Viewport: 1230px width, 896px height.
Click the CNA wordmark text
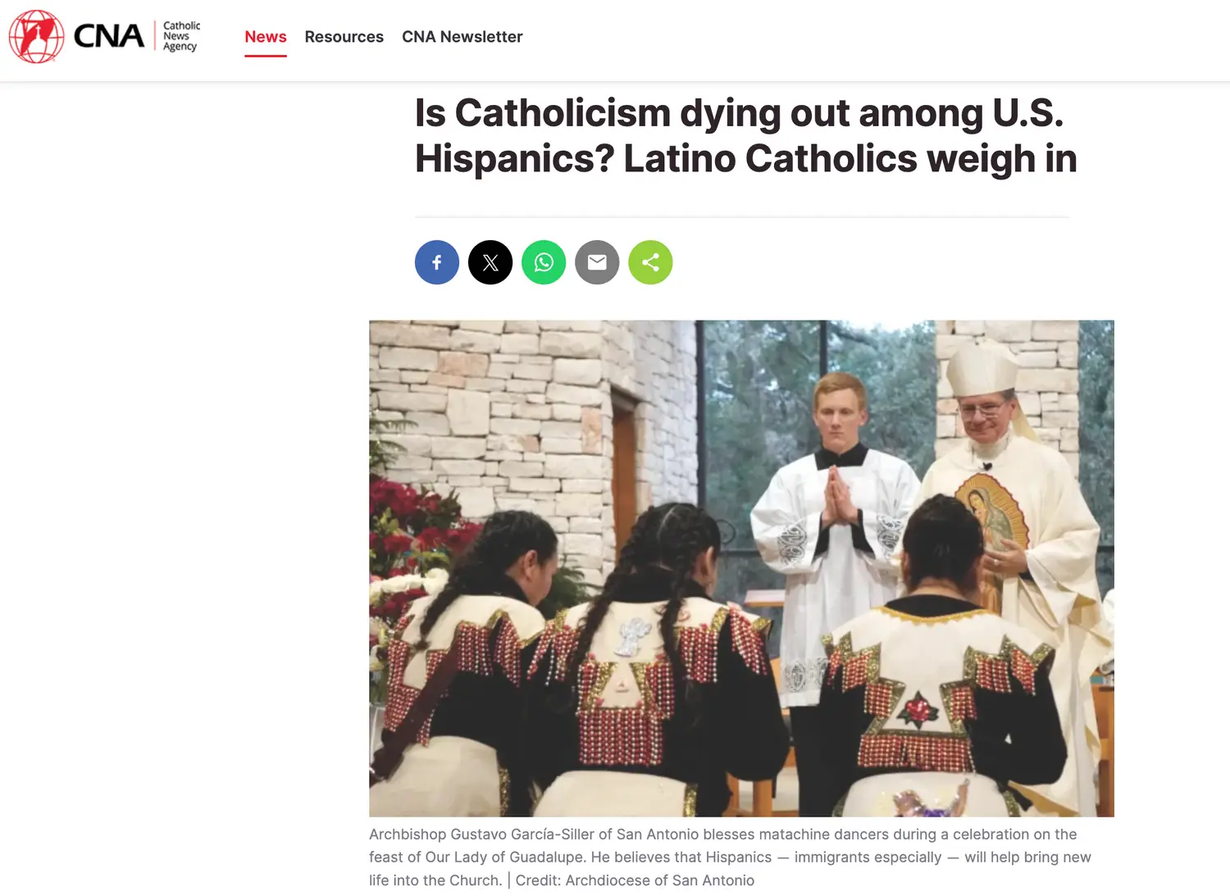point(109,36)
